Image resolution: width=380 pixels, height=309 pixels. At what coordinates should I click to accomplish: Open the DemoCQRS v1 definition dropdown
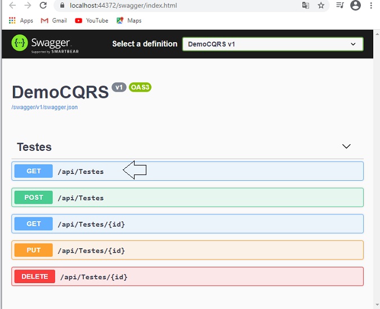coord(272,44)
